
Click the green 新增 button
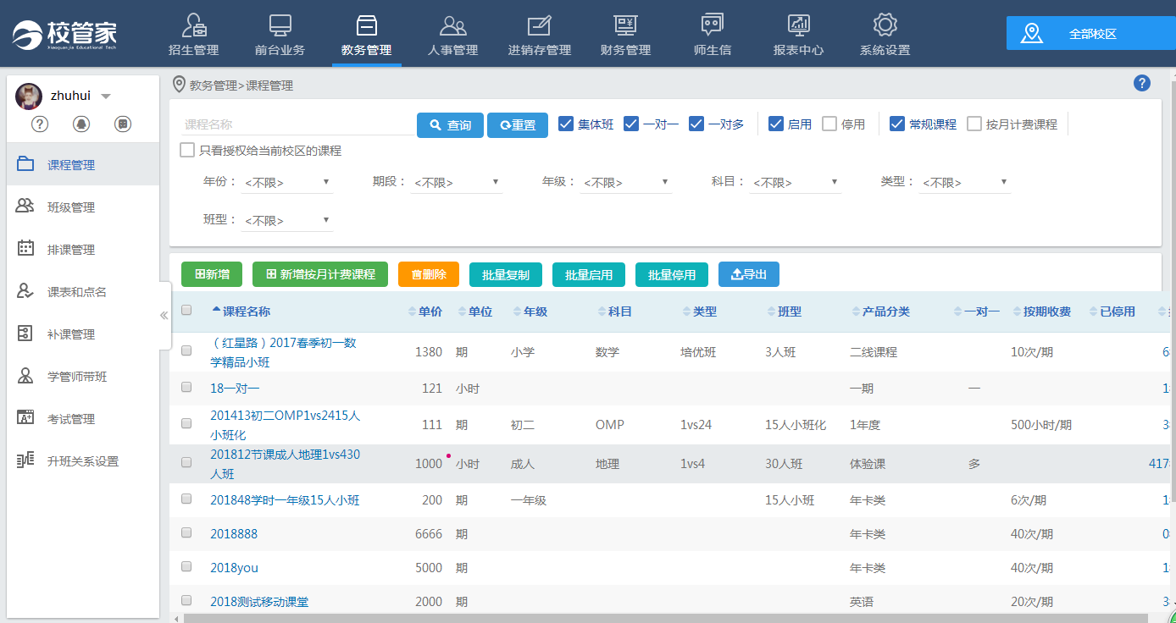tap(212, 274)
